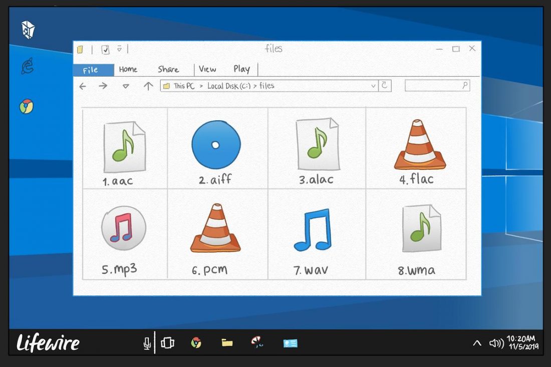Navigate back with the left arrow
The height and width of the screenshot is (367, 551).
(x=83, y=86)
